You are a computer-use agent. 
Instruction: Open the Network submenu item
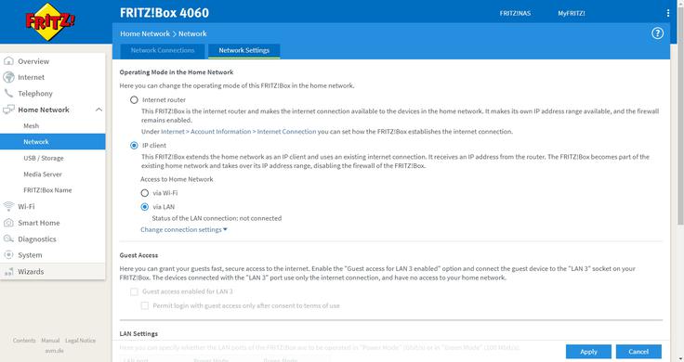tap(52, 142)
